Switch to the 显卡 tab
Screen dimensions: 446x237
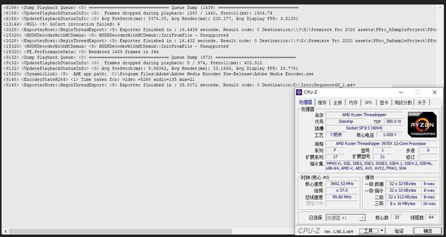[x=384, y=102]
